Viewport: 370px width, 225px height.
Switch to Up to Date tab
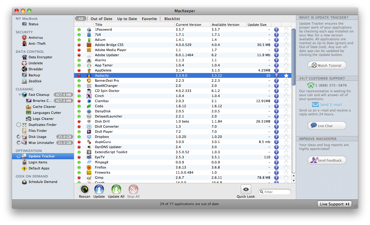click(x=127, y=19)
